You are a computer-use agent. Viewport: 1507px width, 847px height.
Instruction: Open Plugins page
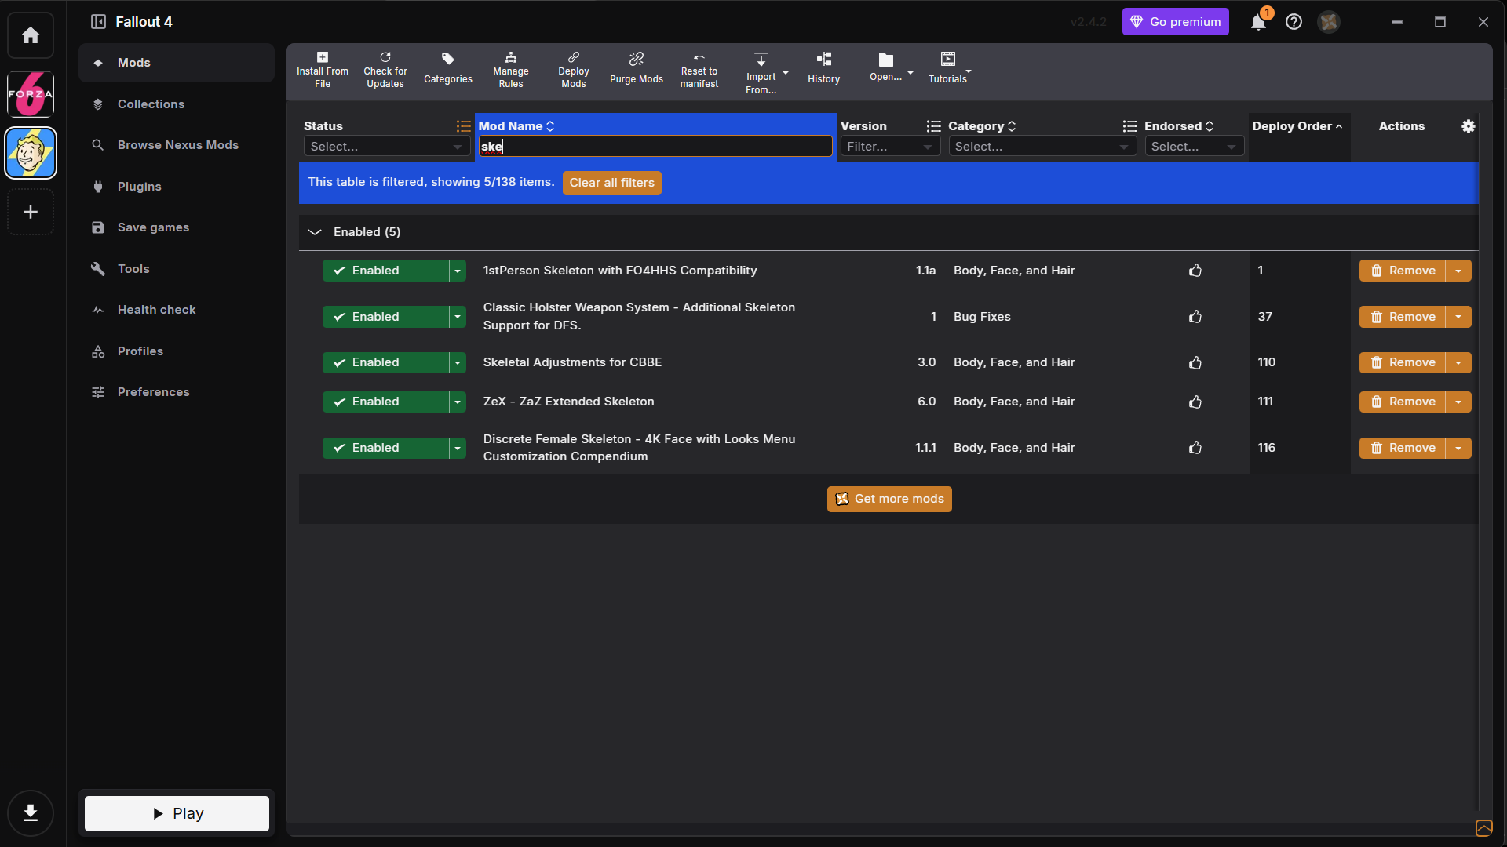pos(177,187)
